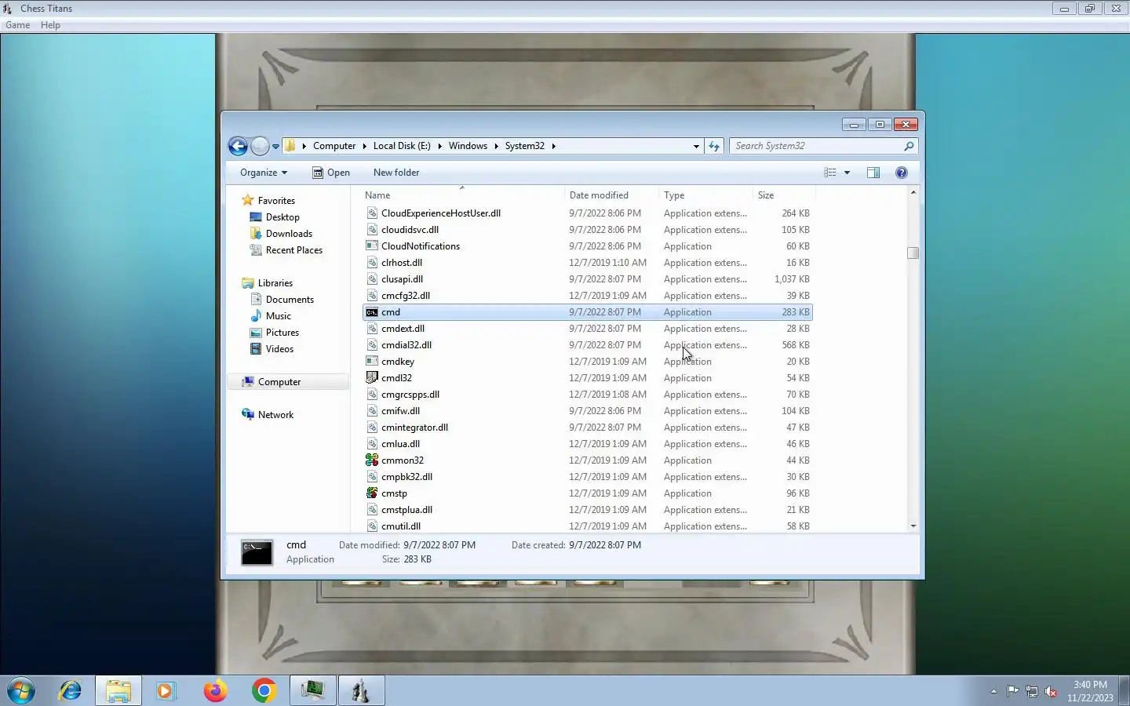Image resolution: width=1130 pixels, height=706 pixels.
Task: Sort by the Size column header
Action: [x=784, y=195]
